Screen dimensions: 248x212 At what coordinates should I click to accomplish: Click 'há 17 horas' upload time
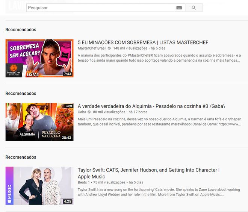coord(138,112)
